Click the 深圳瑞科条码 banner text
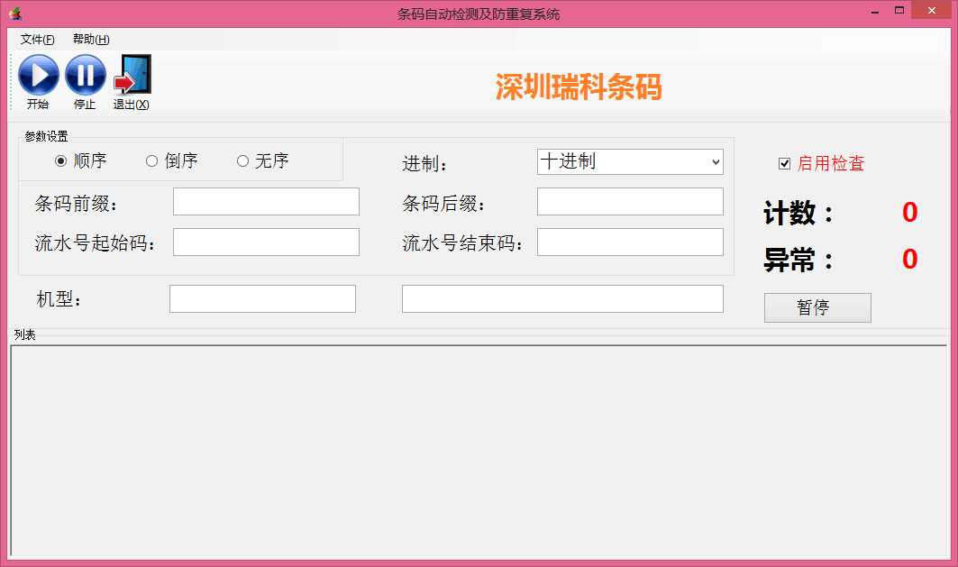958x567 pixels. [579, 87]
